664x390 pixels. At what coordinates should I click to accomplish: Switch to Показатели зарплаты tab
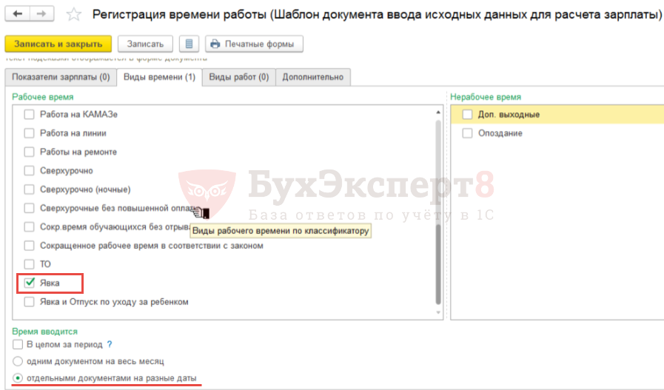tap(61, 77)
